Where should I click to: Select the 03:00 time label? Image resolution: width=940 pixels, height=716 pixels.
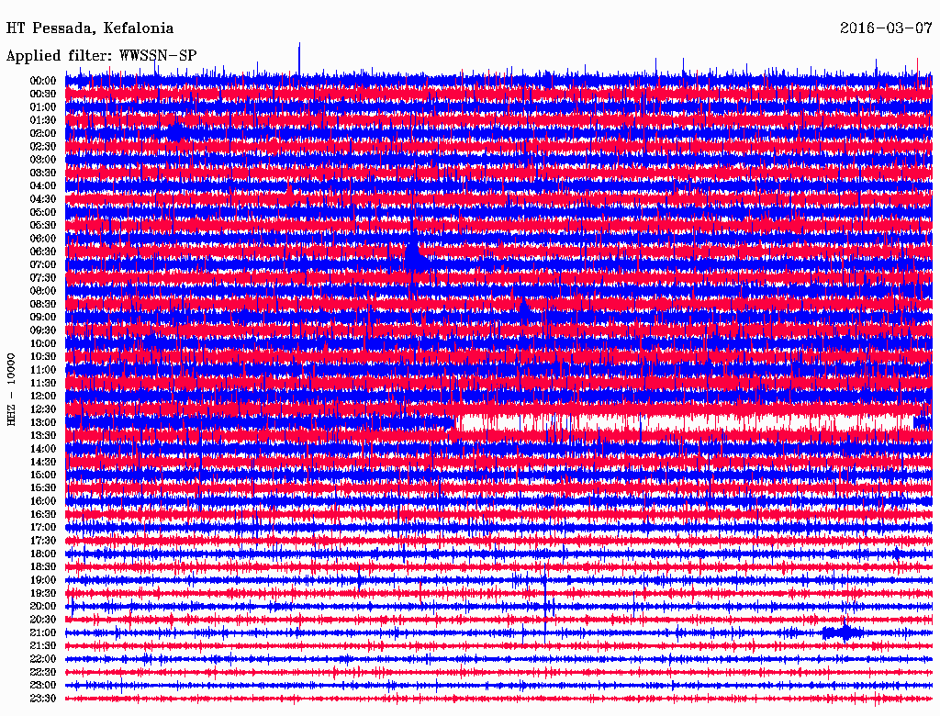point(43,160)
